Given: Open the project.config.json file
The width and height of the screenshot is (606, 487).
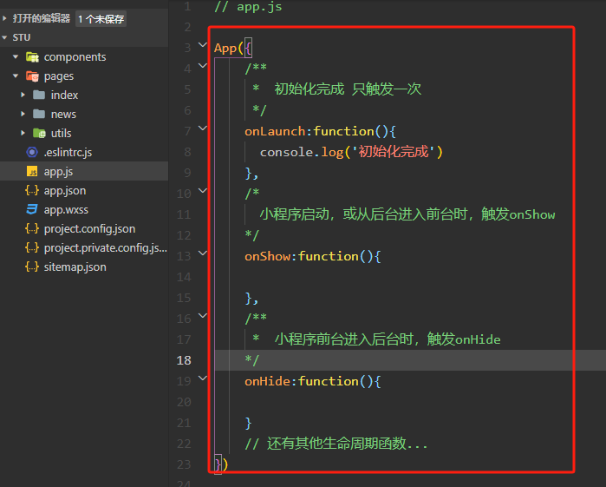Looking at the screenshot, I should 89,229.
